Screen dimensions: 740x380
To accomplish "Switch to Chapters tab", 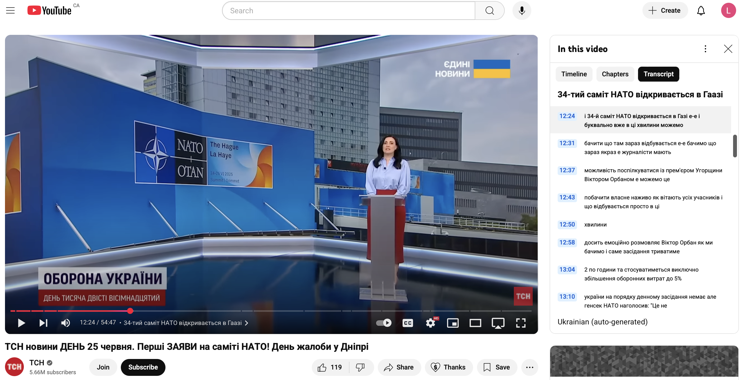I will pyautogui.click(x=615, y=74).
